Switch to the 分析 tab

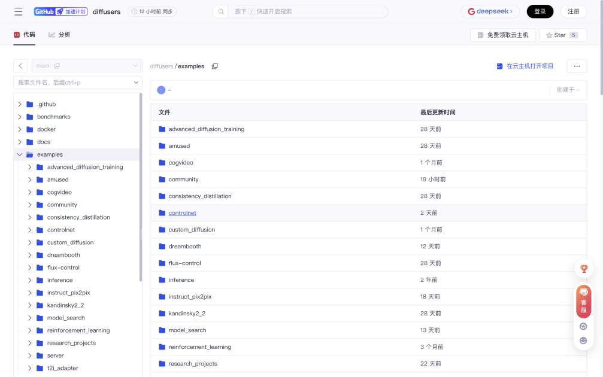59,35
